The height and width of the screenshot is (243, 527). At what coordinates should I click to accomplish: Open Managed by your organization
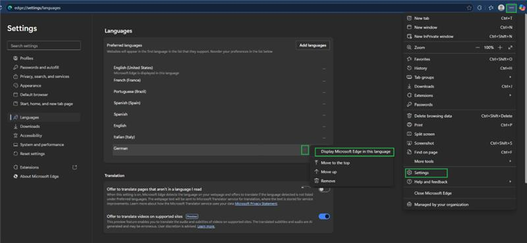pos(460,204)
